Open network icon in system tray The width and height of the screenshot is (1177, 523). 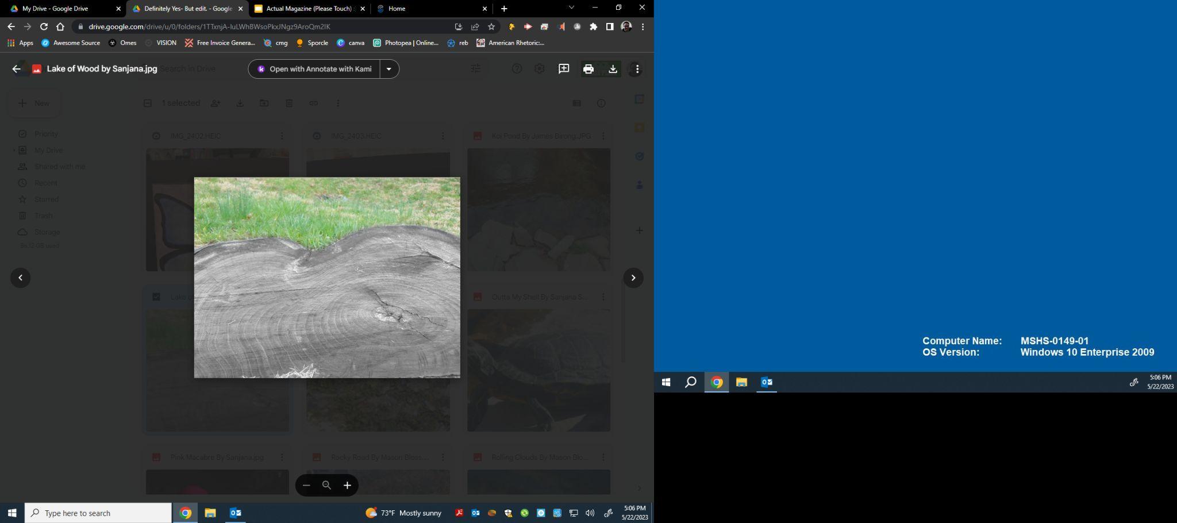tap(574, 513)
